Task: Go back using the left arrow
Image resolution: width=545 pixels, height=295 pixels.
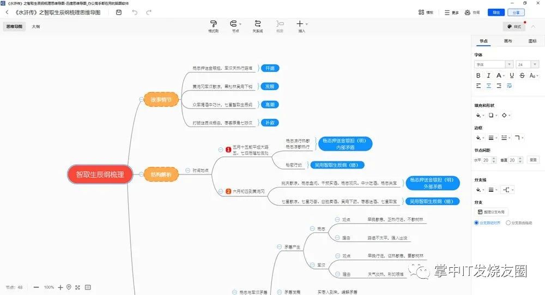Action: [7, 12]
